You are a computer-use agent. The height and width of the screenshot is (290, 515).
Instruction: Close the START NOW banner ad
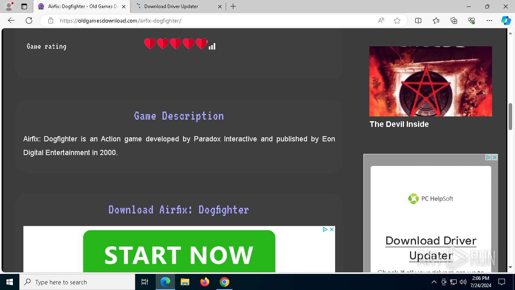pyautogui.click(x=332, y=229)
